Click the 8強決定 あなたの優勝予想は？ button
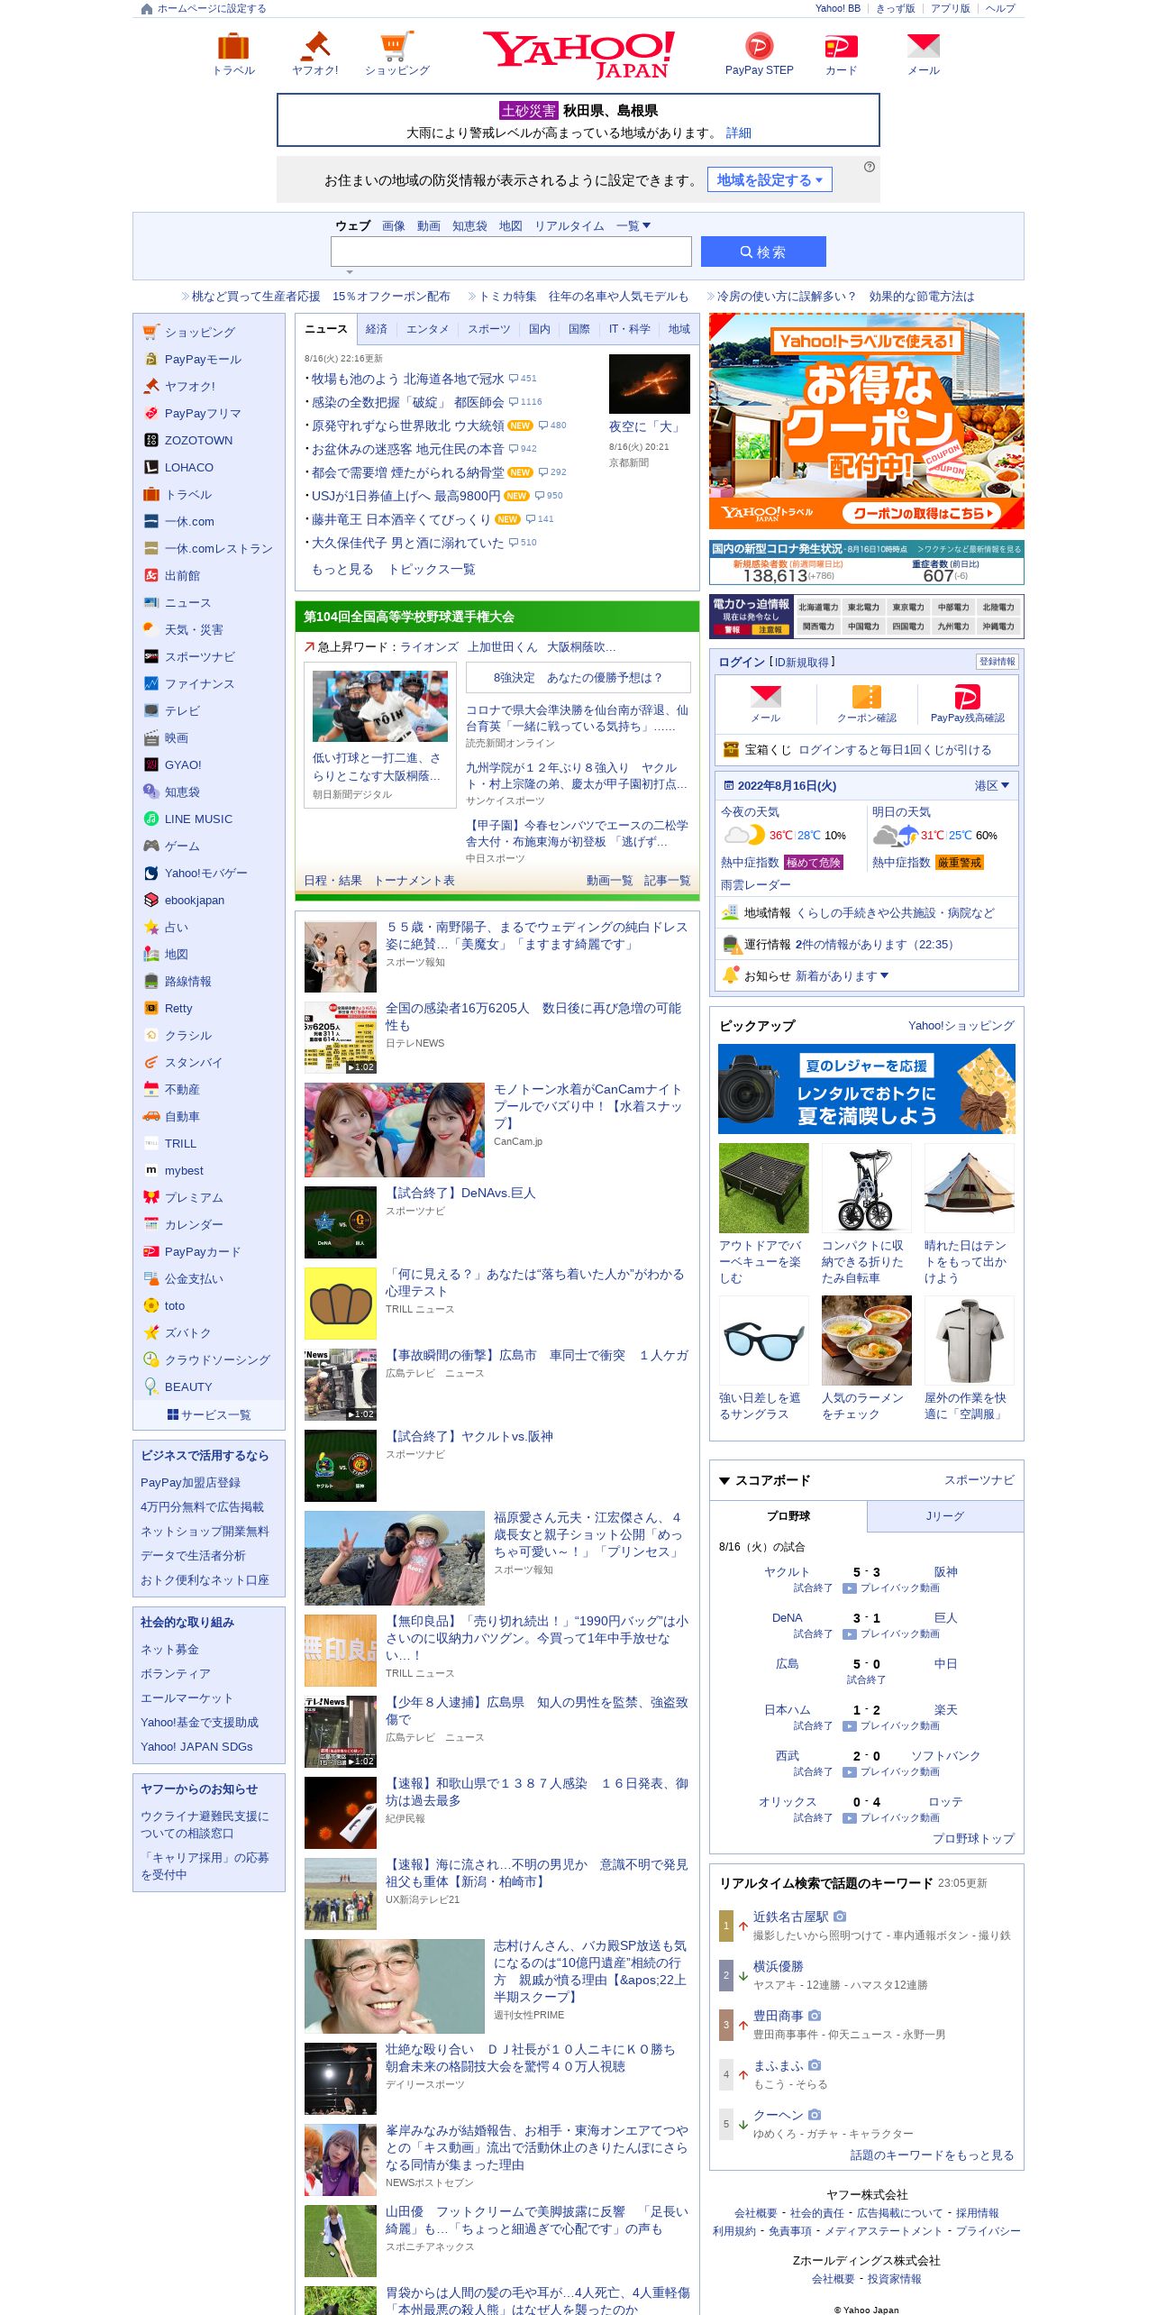 (578, 677)
